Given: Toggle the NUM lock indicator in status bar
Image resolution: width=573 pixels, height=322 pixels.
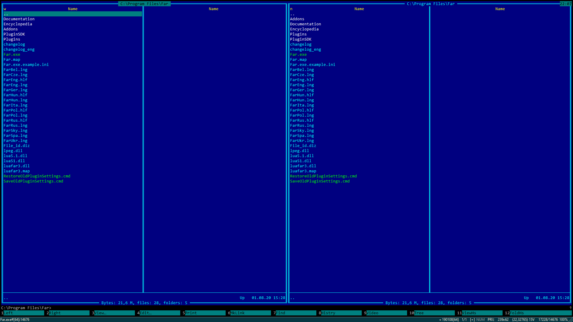Looking at the screenshot, I should tap(480, 319).
